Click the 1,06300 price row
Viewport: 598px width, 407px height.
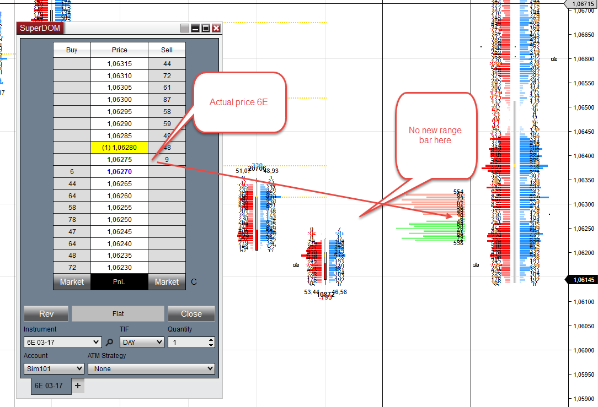click(119, 99)
